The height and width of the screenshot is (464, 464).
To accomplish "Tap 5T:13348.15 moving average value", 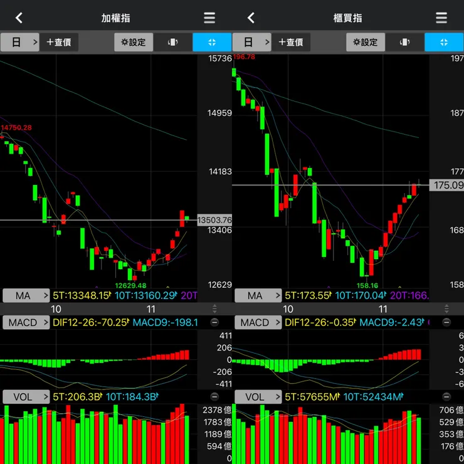I will click(x=82, y=295).
